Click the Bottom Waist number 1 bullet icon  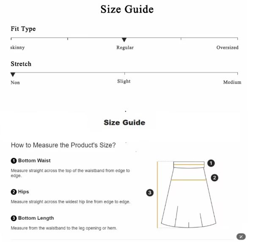click(14, 161)
